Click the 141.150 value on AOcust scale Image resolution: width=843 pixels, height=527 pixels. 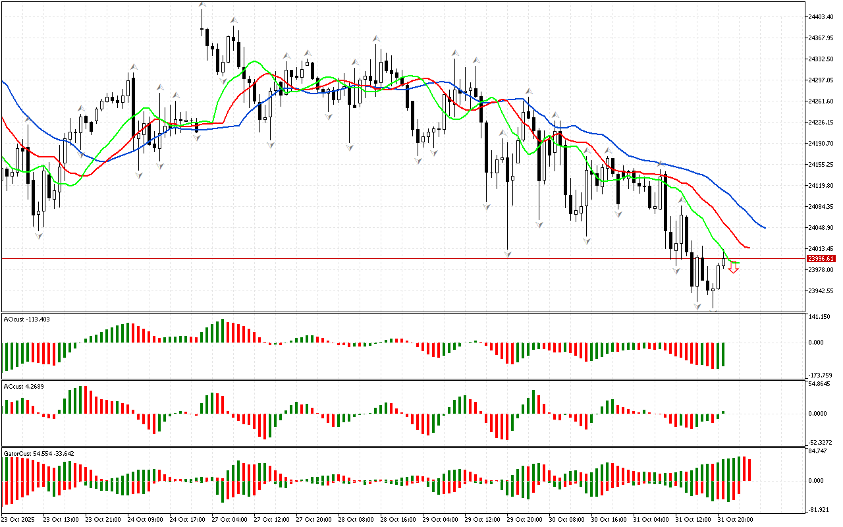820,317
